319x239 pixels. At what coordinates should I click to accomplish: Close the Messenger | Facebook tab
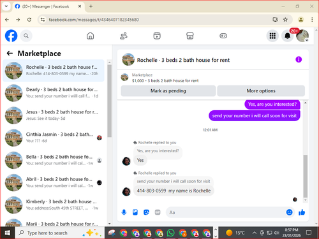80,6
